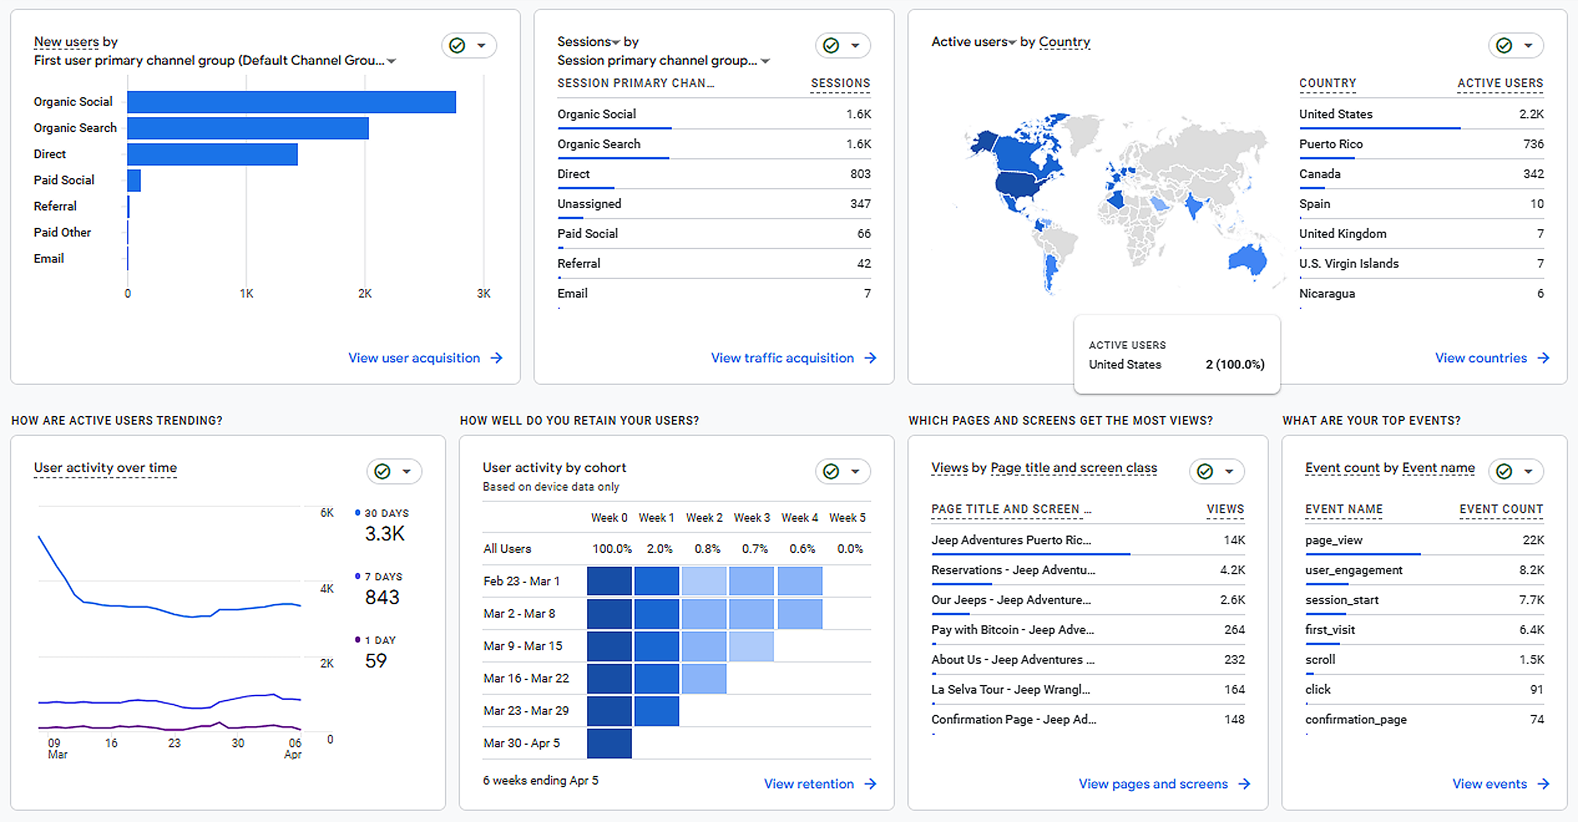Open the Session primary channel group dimension dropdown
Screen dimensions: 1578x822
[765, 61]
